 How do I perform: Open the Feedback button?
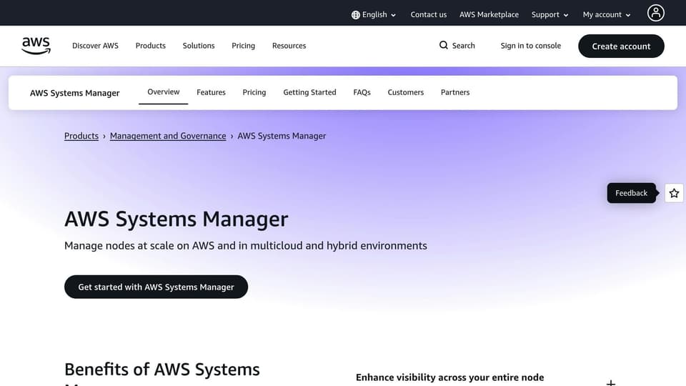click(631, 193)
